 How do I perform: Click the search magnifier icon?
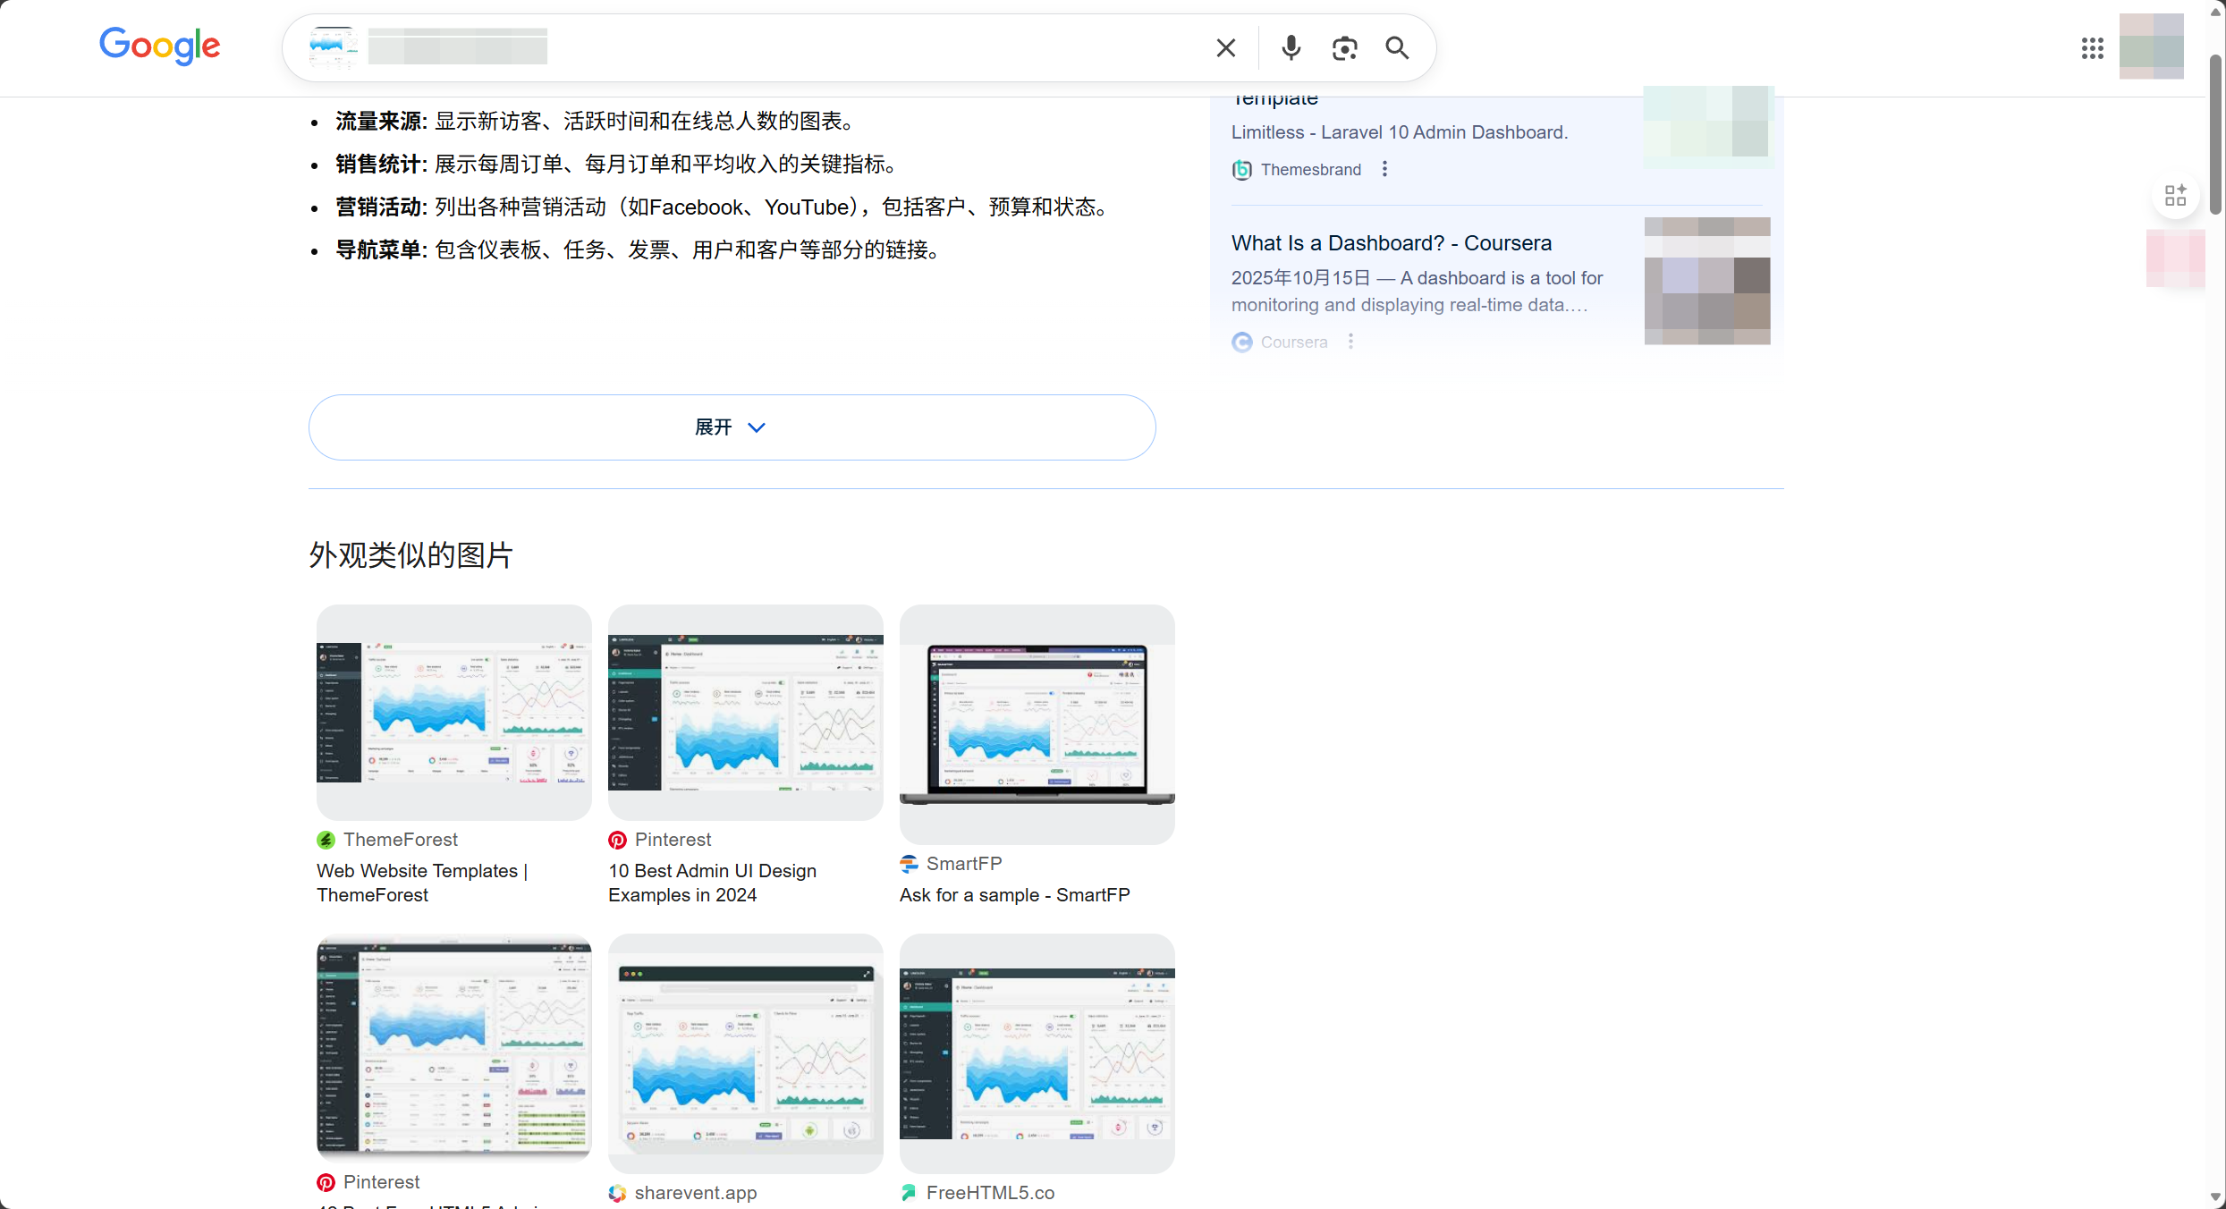pyautogui.click(x=1397, y=47)
